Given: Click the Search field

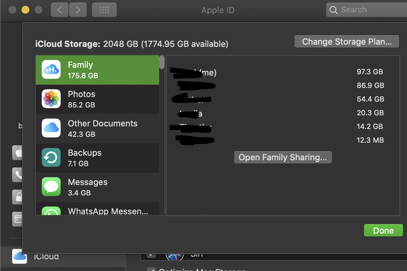Looking at the screenshot, I should [367, 10].
